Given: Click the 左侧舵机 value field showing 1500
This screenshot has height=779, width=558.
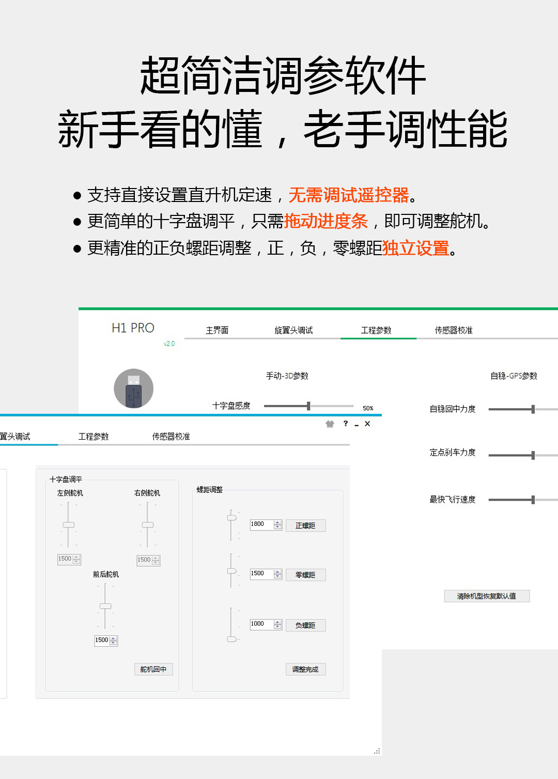Looking at the screenshot, I should [69, 559].
